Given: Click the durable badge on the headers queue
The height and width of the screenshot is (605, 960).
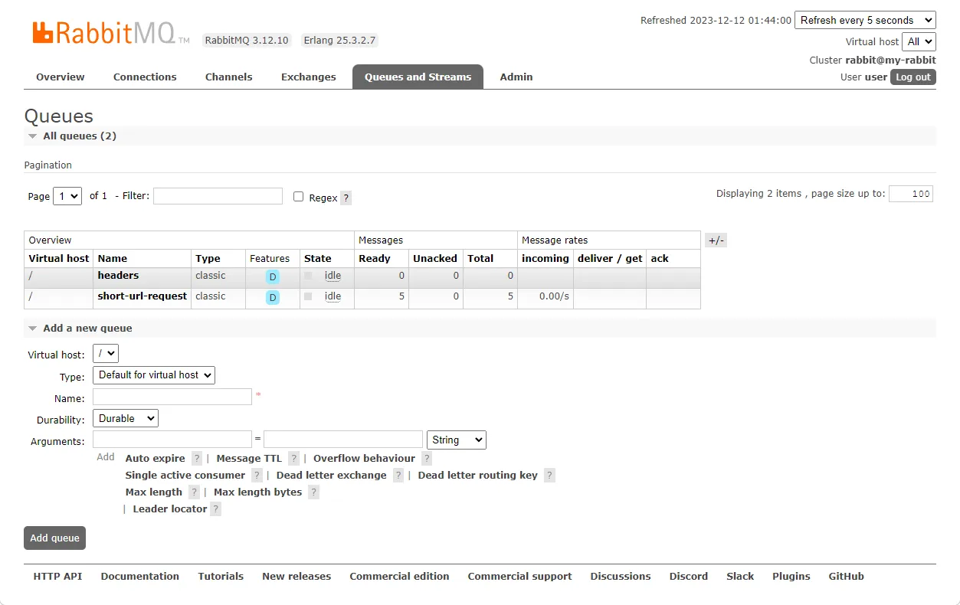Looking at the screenshot, I should click(x=272, y=276).
